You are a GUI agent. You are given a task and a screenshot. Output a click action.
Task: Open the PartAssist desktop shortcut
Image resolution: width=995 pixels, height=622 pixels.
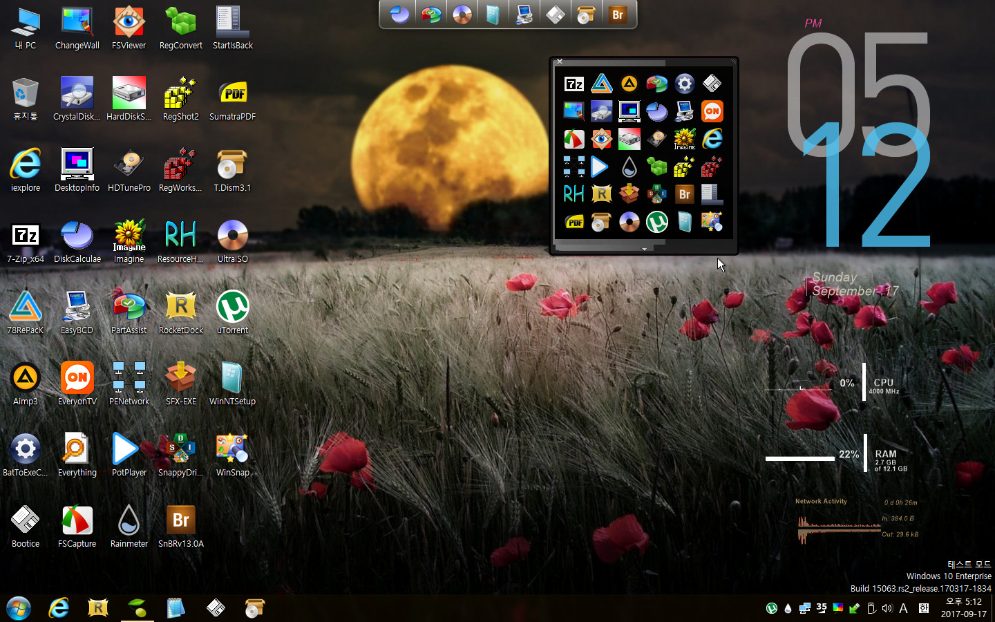[129, 313]
